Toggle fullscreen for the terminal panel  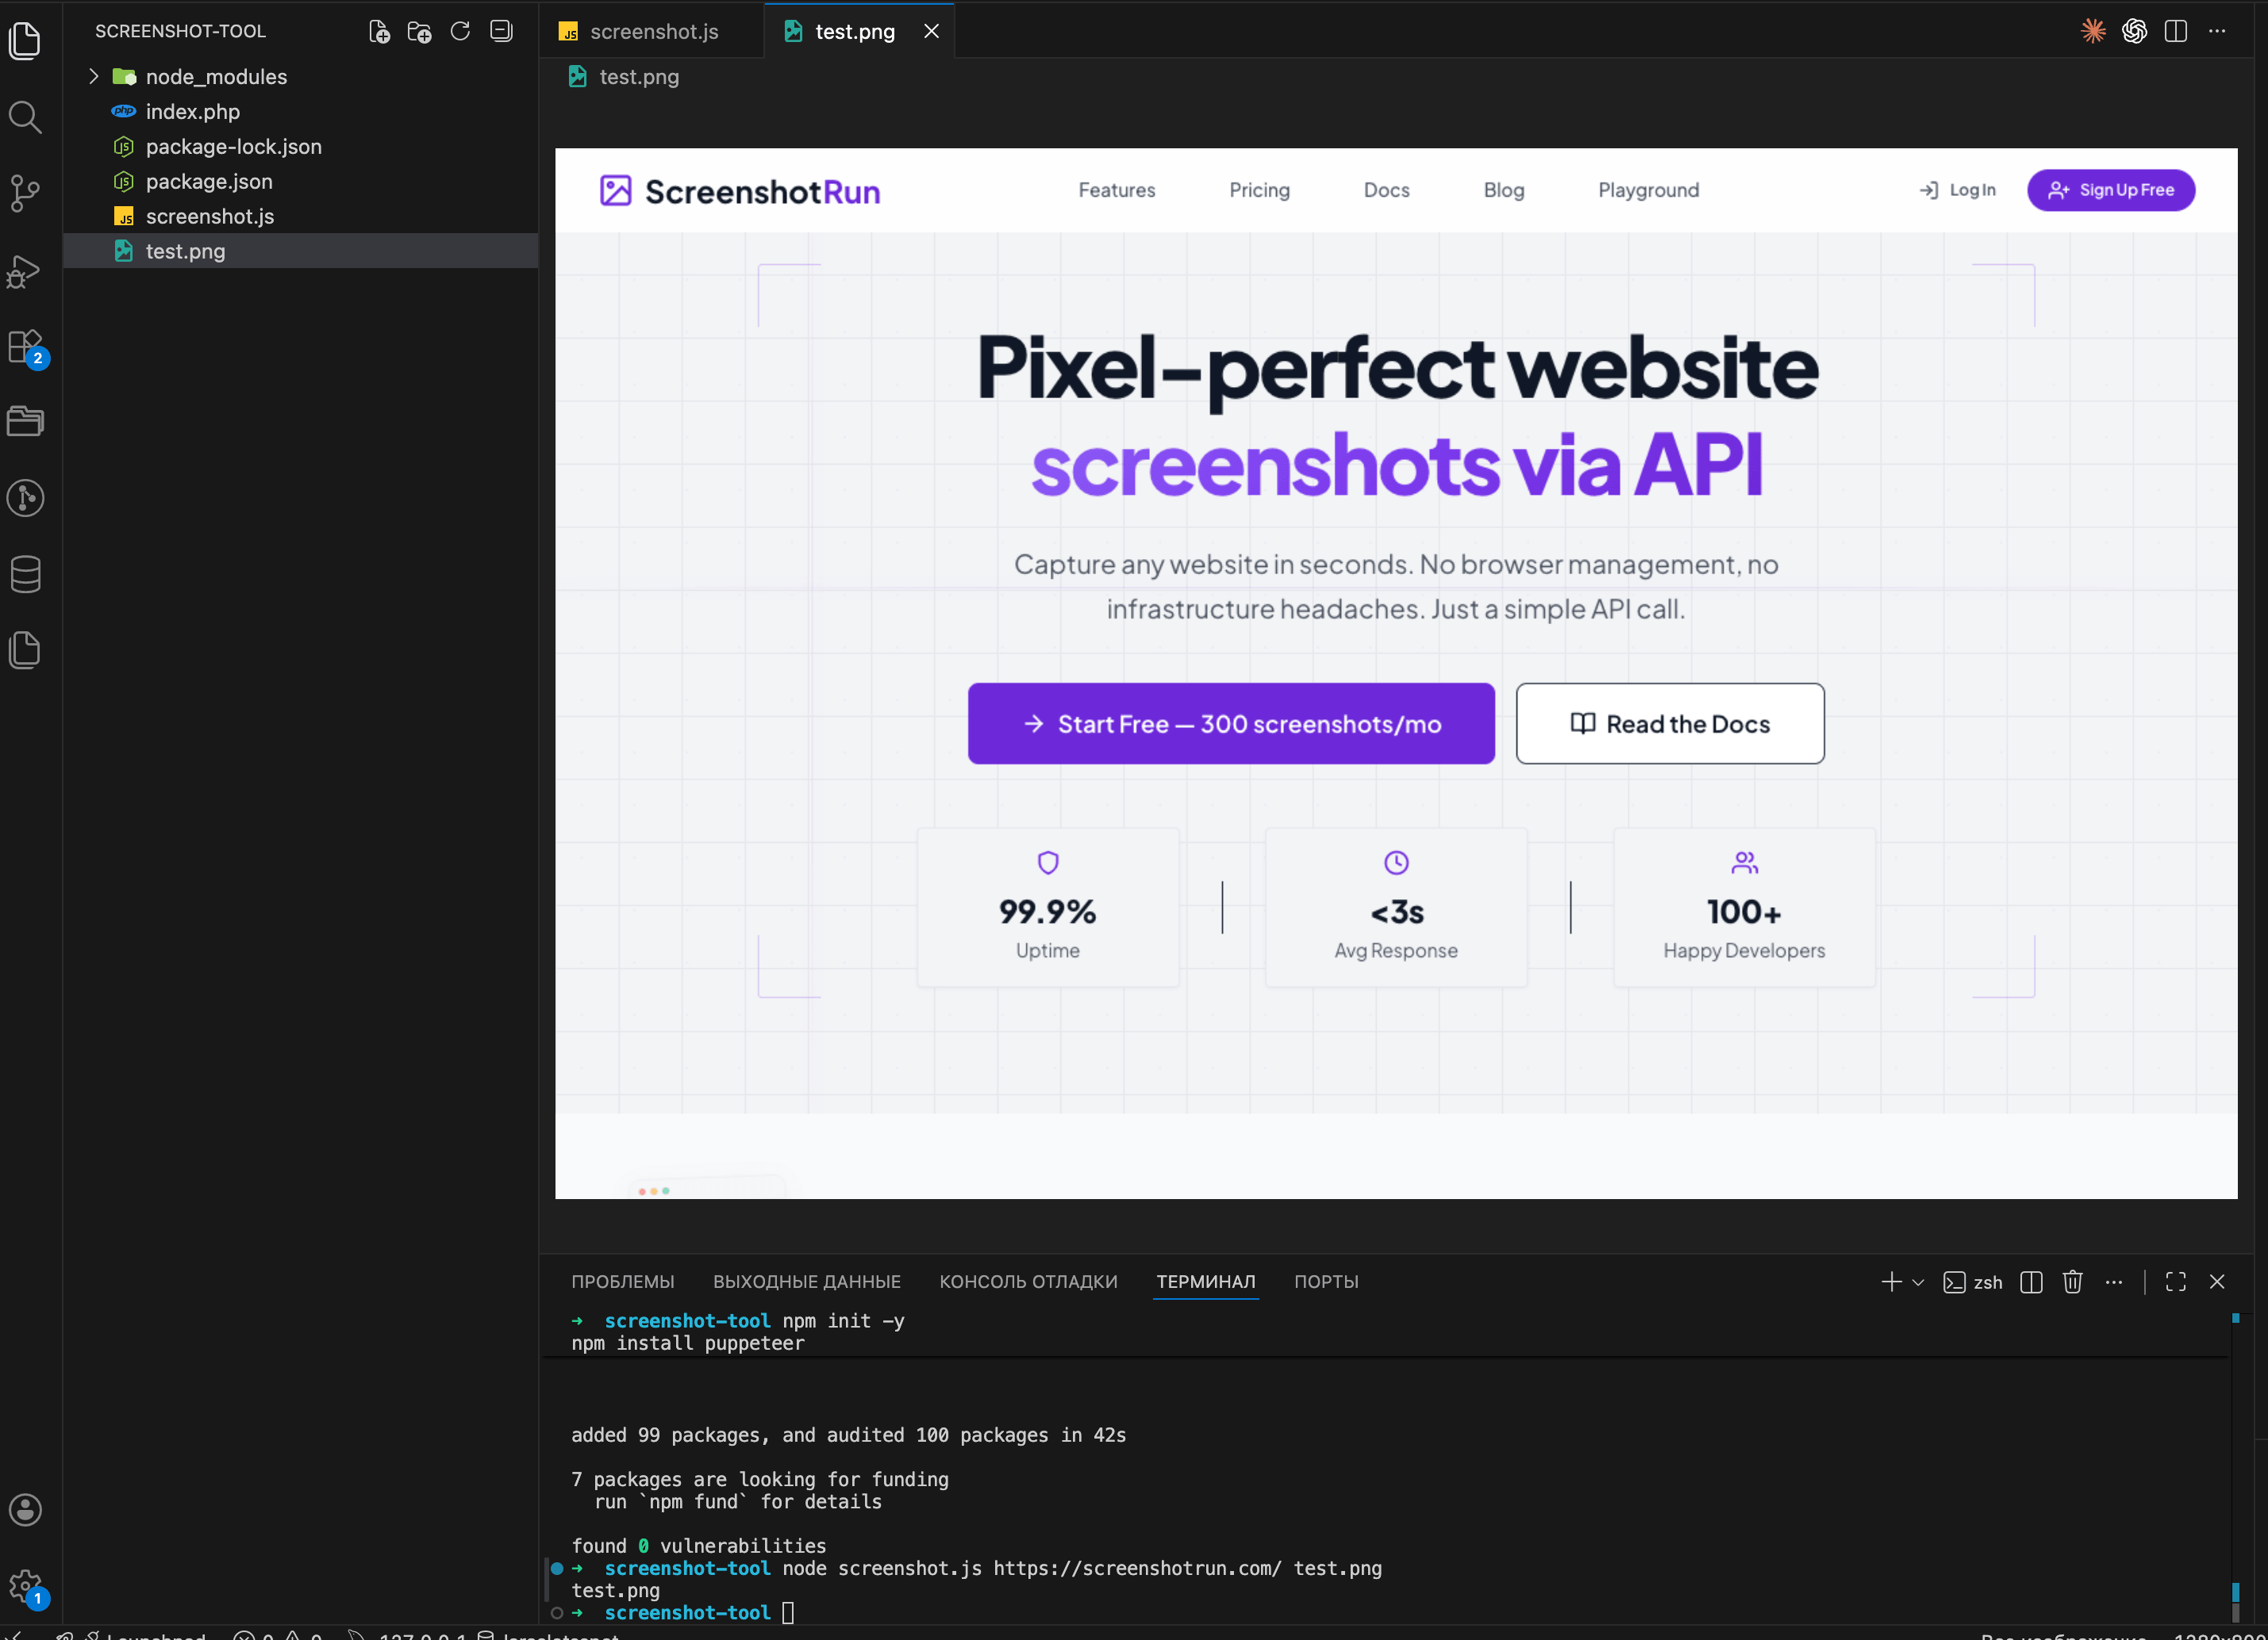pyautogui.click(x=2175, y=1282)
